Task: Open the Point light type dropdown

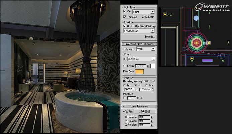Action: [144, 12]
